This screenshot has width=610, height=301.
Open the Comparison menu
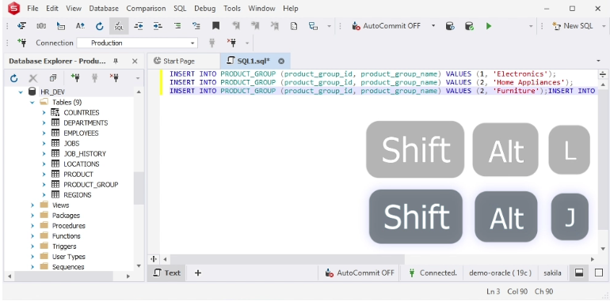146,8
